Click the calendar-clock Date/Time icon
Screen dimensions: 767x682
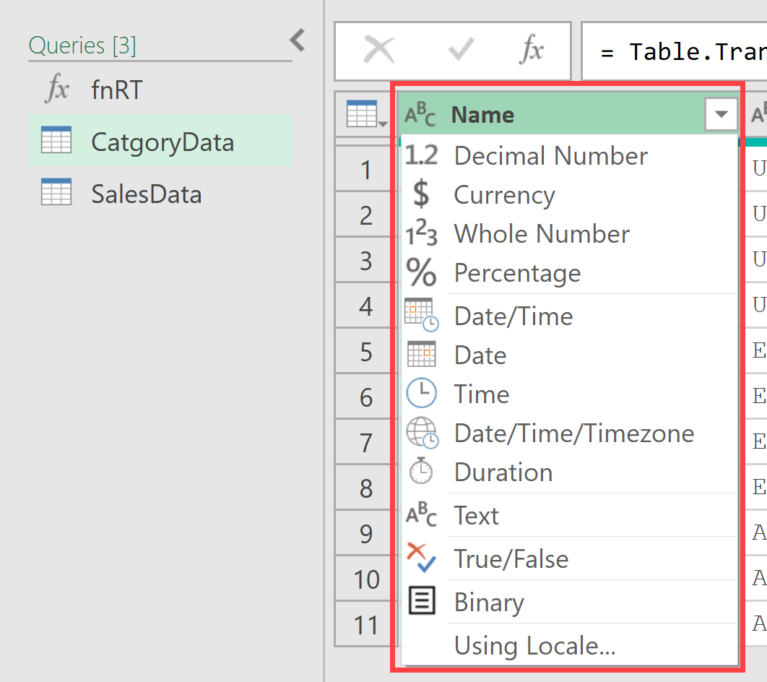tap(422, 314)
